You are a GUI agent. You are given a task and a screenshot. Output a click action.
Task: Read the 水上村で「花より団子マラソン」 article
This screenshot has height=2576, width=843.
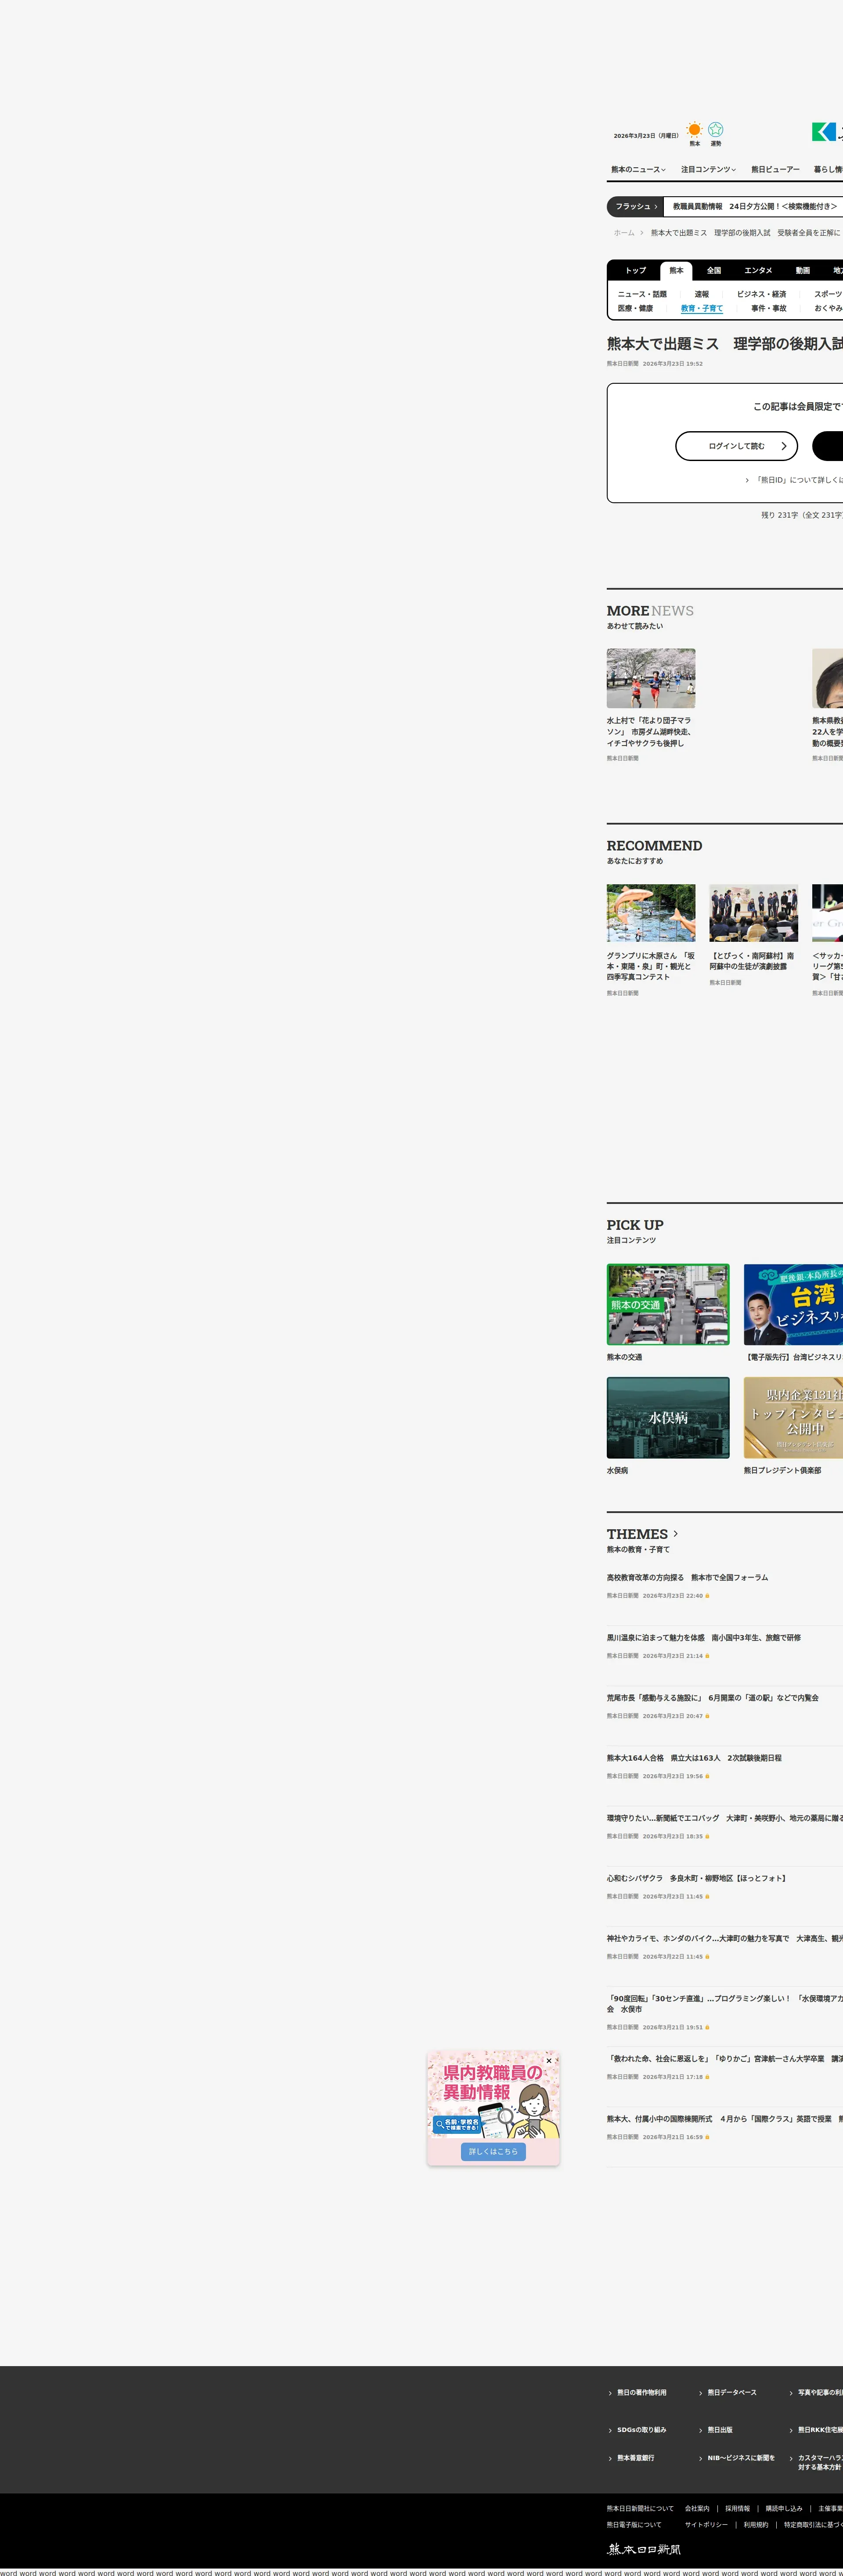point(649,732)
